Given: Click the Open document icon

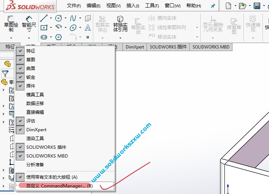Looking at the screenshot, I should [243, 6].
